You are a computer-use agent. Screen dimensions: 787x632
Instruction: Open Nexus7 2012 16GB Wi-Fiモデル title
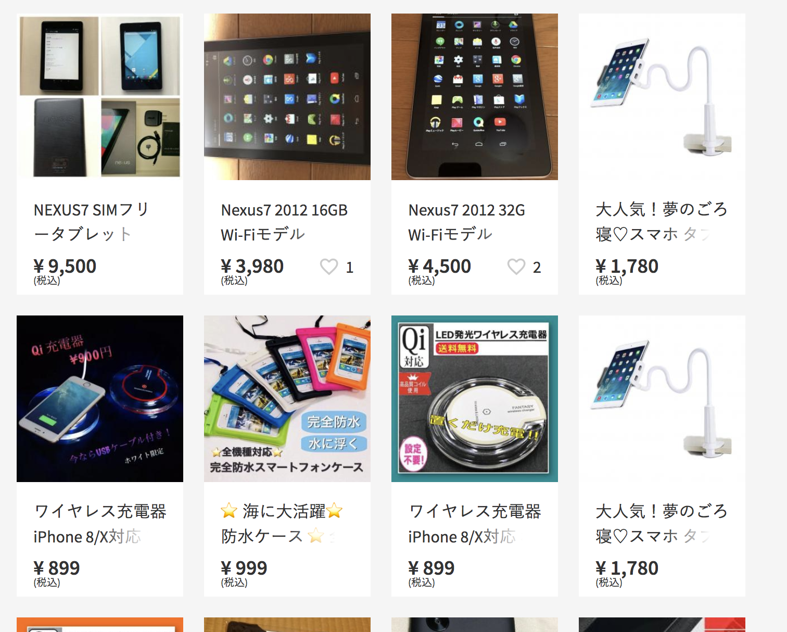coord(284,222)
